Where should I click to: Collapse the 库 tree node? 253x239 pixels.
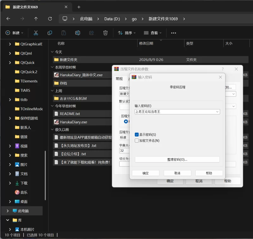click(x=8, y=220)
